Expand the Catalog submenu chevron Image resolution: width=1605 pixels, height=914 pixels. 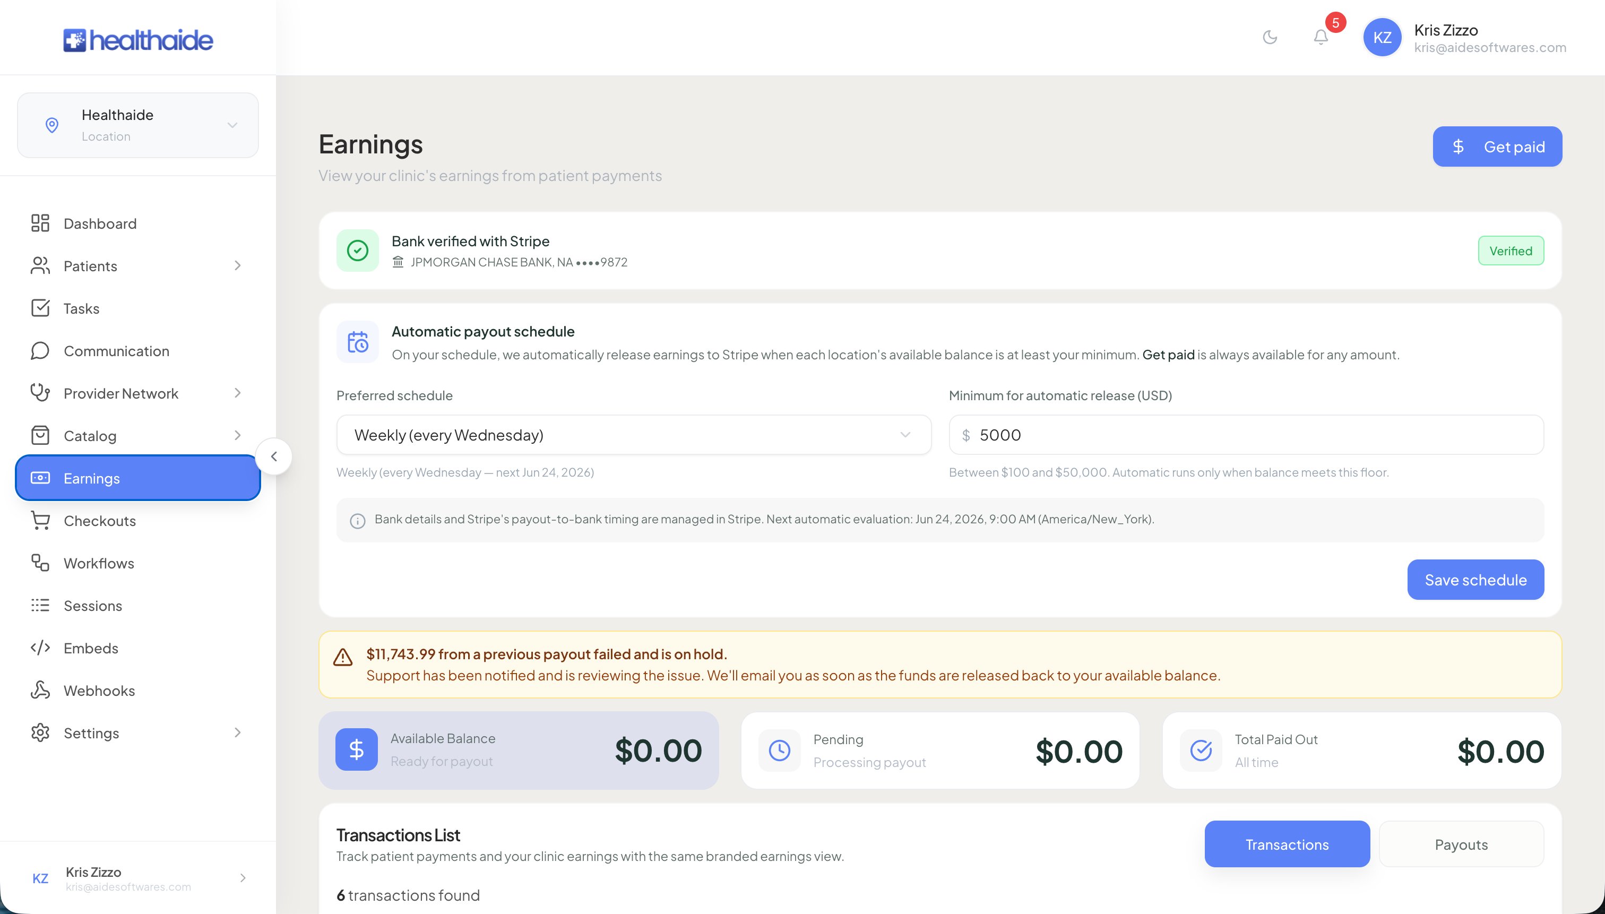[x=237, y=436]
